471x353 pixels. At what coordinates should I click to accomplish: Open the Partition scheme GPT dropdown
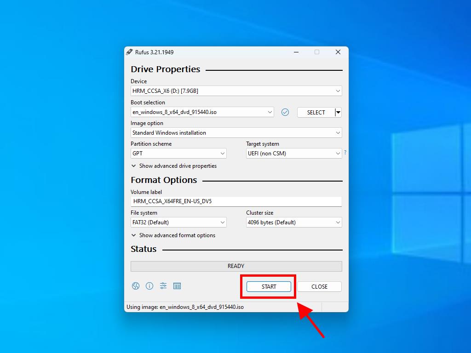click(x=178, y=154)
